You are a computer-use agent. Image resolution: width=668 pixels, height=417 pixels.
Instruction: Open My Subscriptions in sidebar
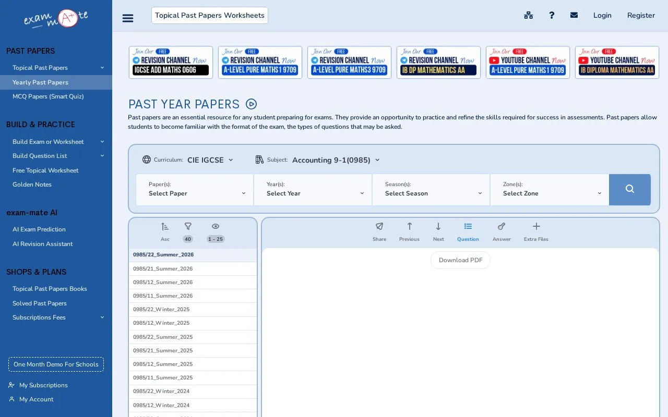43,385
